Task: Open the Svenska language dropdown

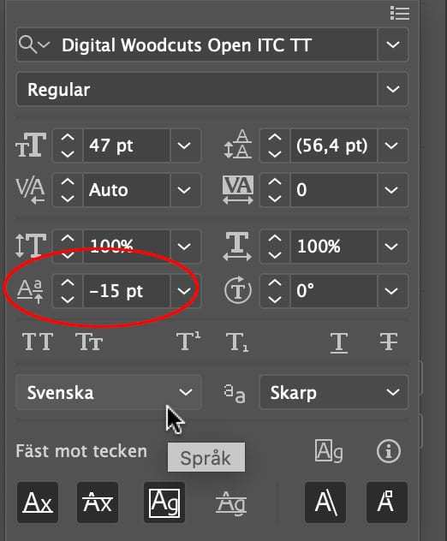Action: (x=109, y=392)
